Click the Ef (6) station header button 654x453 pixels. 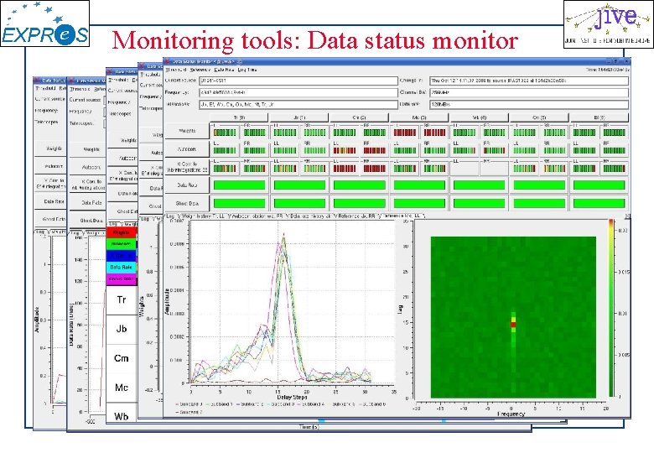tap(599, 117)
